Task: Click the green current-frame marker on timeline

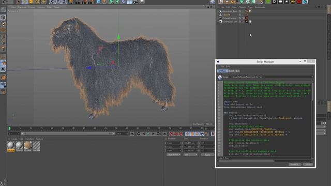Action: [x=9, y=128]
